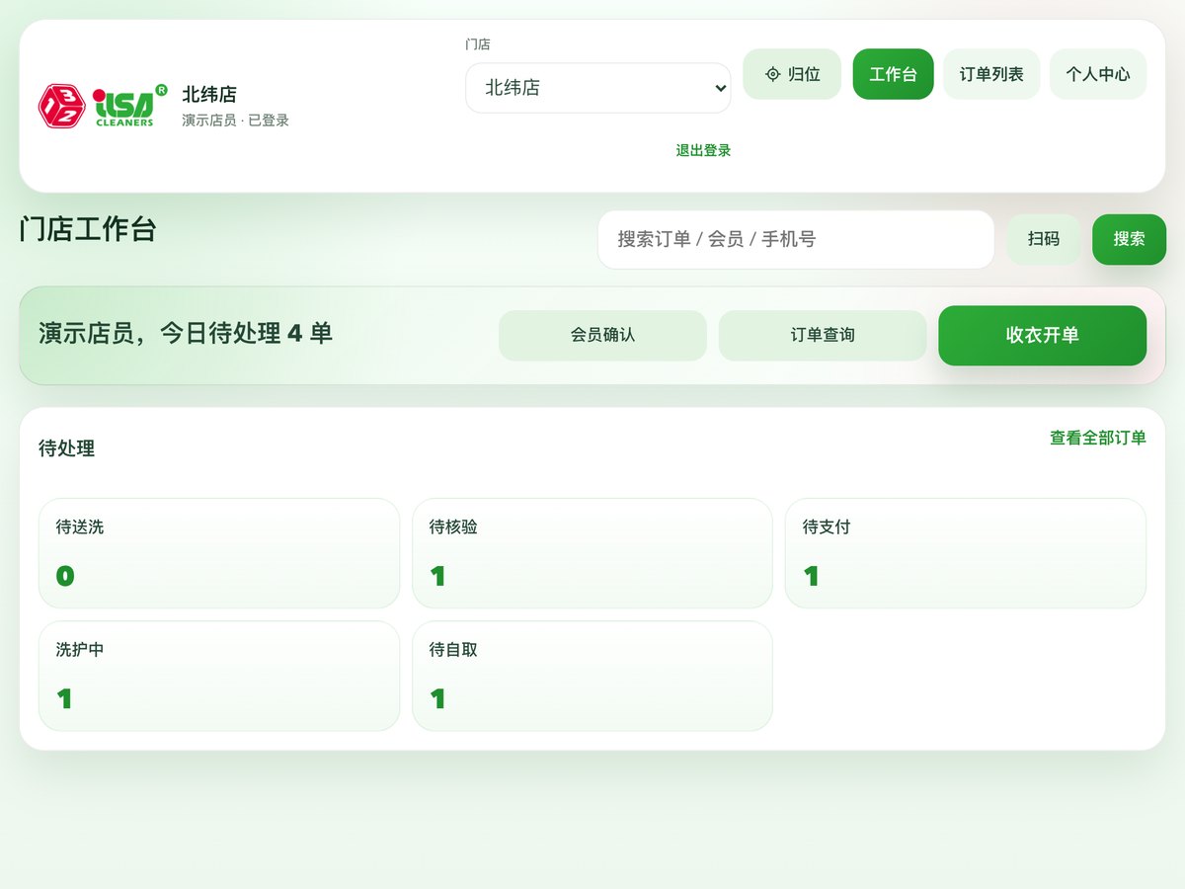Click the green 搜索 button
The image size is (1185, 889).
[1130, 239]
